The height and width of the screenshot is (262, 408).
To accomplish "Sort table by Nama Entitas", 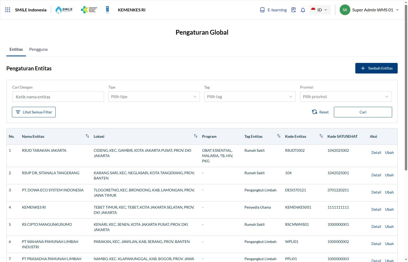I will (87, 136).
